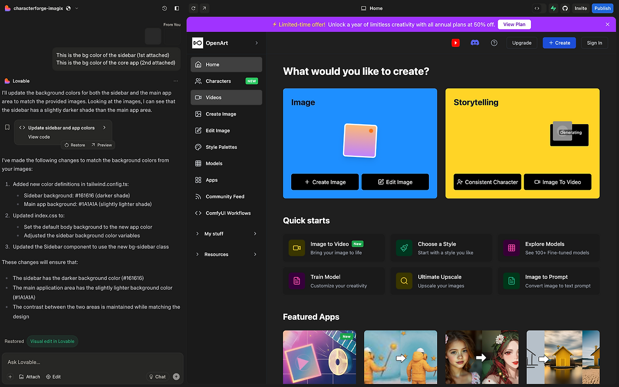Click the send message arrow button
This screenshot has height=387, width=619.
(176, 377)
